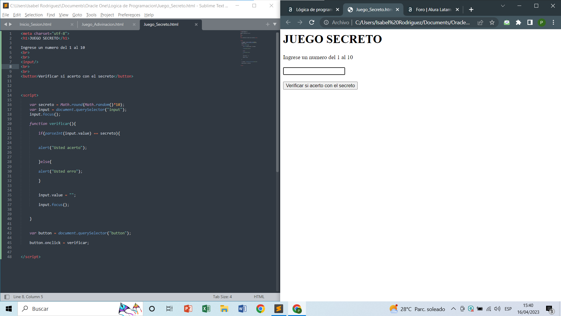561x316 pixels.
Task: Open the Find menu
Action: click(x=51, y=15)
